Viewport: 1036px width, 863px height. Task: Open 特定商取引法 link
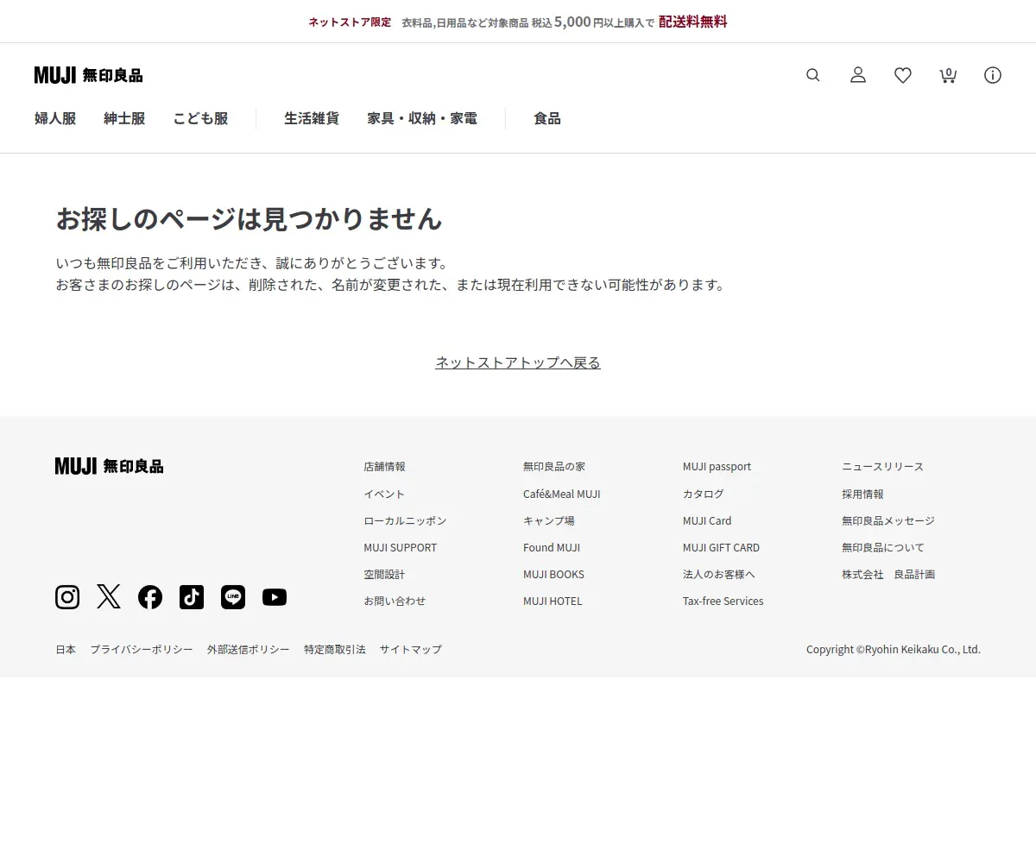click(x=335, y=649)
